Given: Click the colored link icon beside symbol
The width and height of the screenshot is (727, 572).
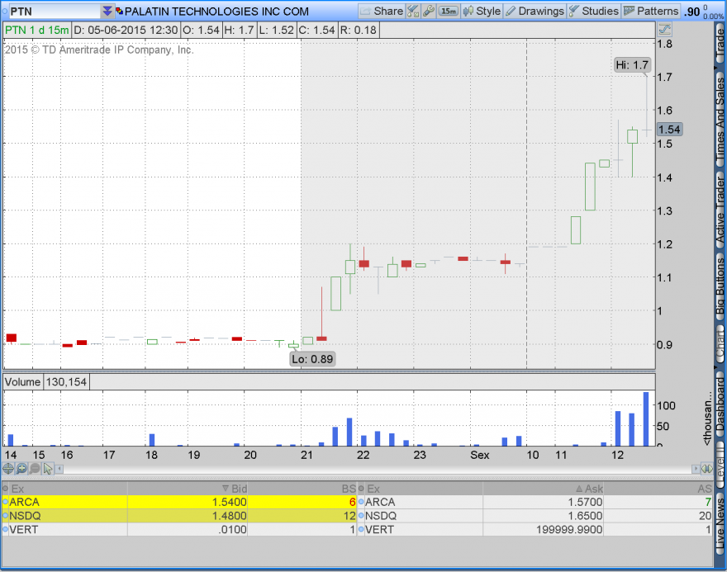Looking at the screenshot, I should tap(120, 11).
